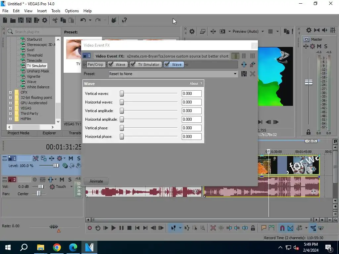The height and width of the screenshot is (254, 339).
Task: Select Vignette in plug-in list
Action: [x=33, y=76]
